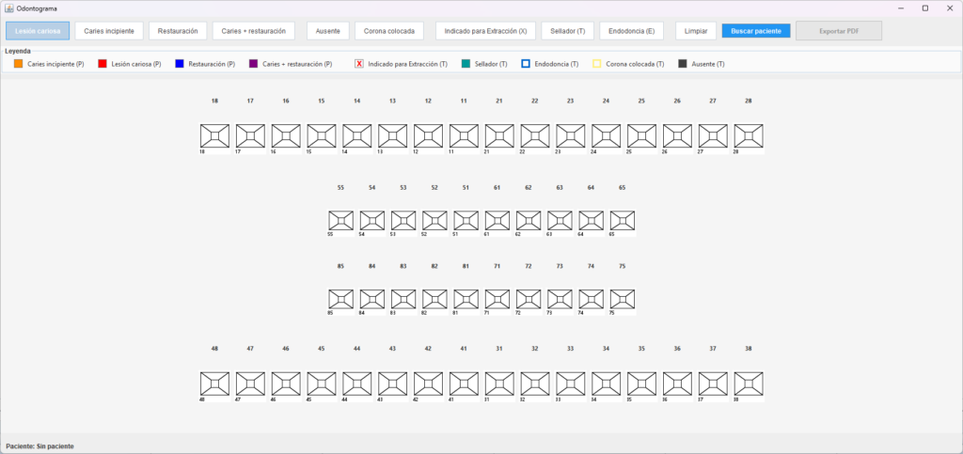Click tooth 11 diagram in upper arch

[x=464, y=135]
